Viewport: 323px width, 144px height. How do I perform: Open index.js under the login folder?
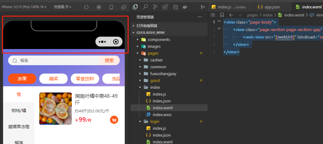tap(169, 128)
